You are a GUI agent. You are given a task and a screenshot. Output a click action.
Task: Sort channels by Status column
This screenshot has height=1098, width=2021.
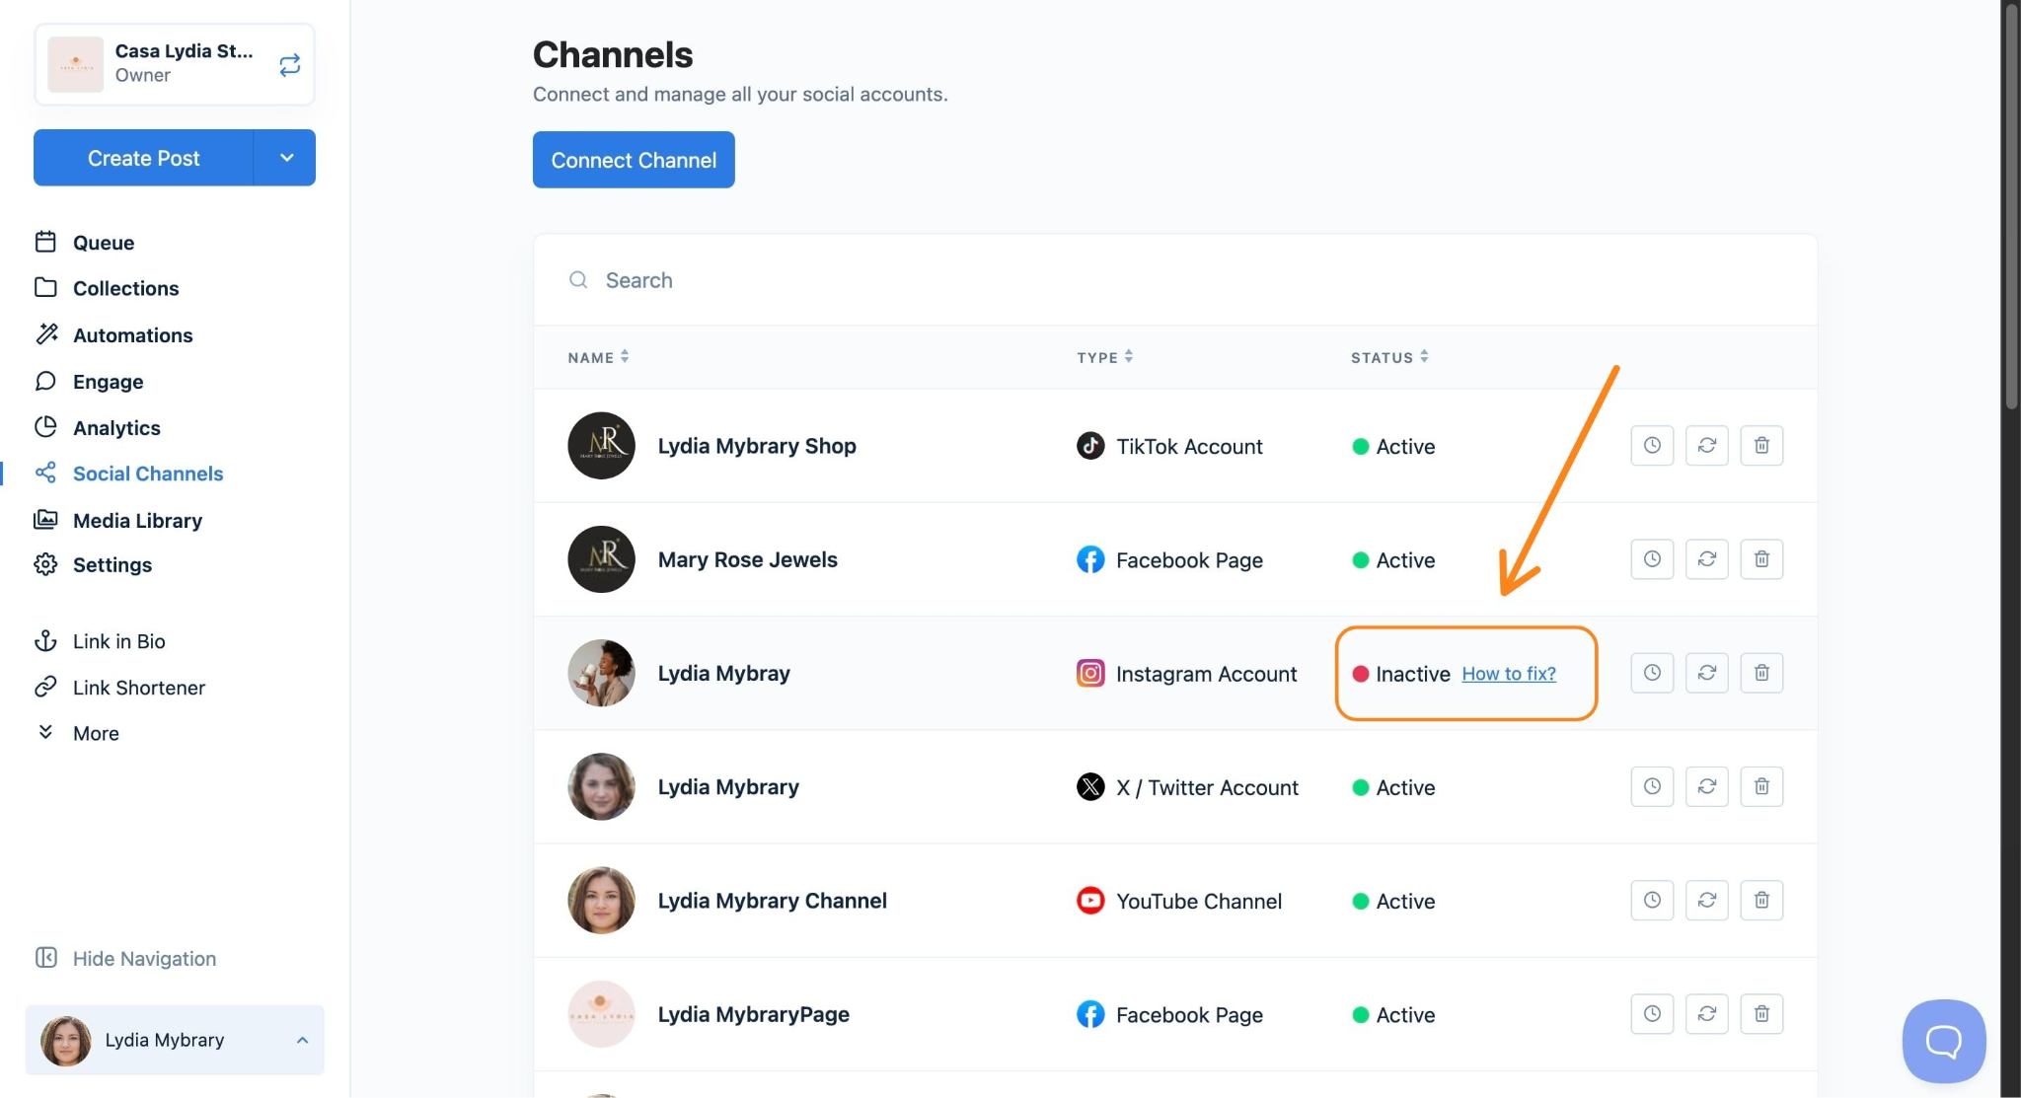tap(1389, 357)
